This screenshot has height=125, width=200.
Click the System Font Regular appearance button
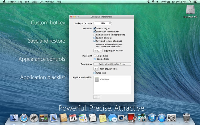coord(112,64)
